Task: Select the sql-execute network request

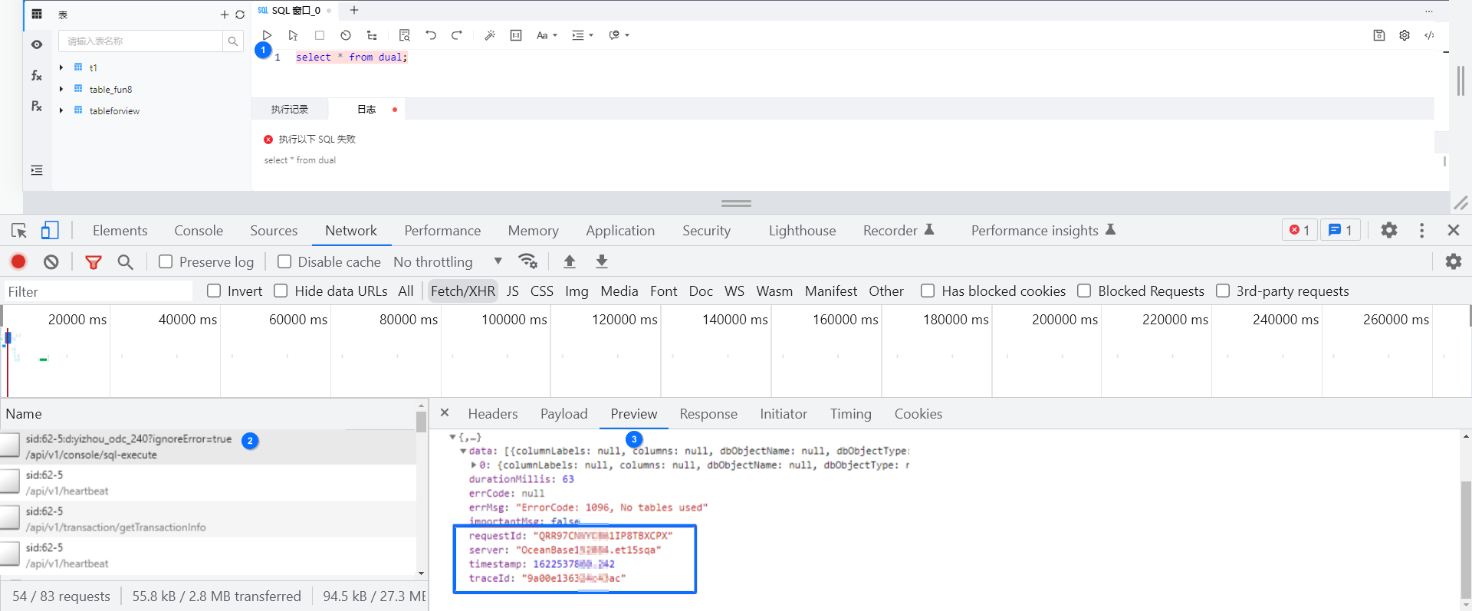Action: 129,446
